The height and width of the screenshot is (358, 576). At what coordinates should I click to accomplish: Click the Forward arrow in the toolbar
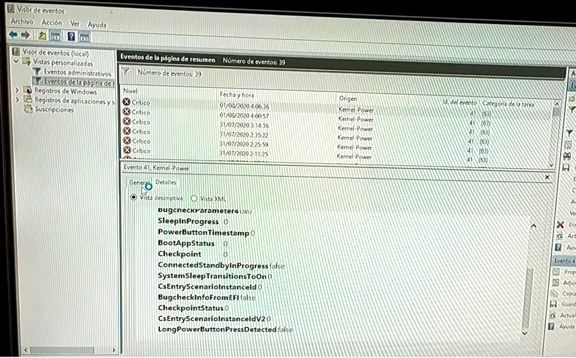25,35
